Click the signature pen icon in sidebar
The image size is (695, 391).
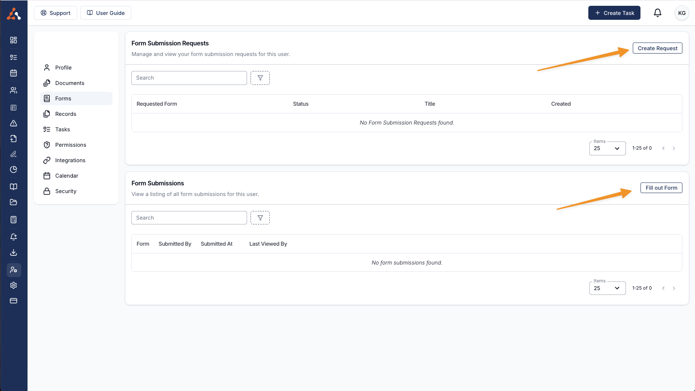(14, 154)
